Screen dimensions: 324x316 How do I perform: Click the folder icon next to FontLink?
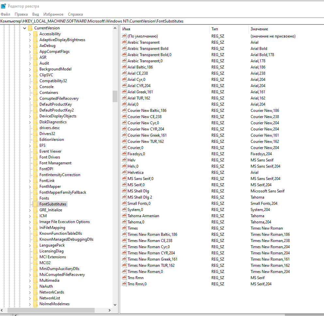[36, 181]
